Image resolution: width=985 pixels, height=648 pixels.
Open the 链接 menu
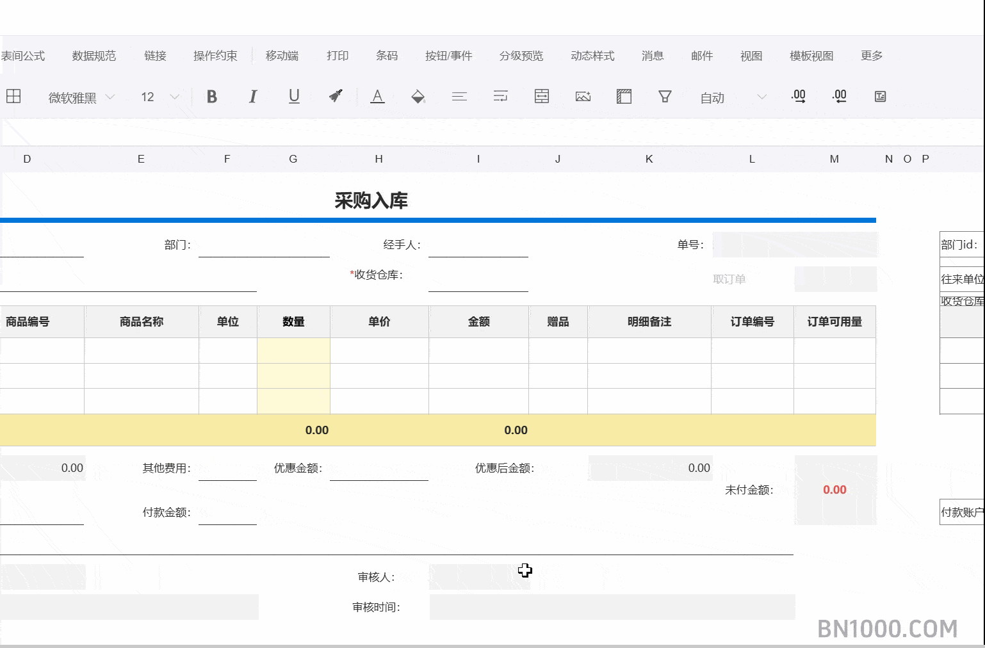pos(155,56)
